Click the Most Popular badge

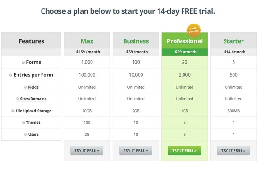(x=193, y=30)
